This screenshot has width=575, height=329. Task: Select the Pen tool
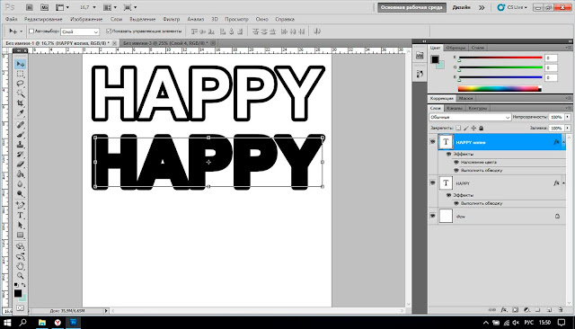(x=20, y=205)
